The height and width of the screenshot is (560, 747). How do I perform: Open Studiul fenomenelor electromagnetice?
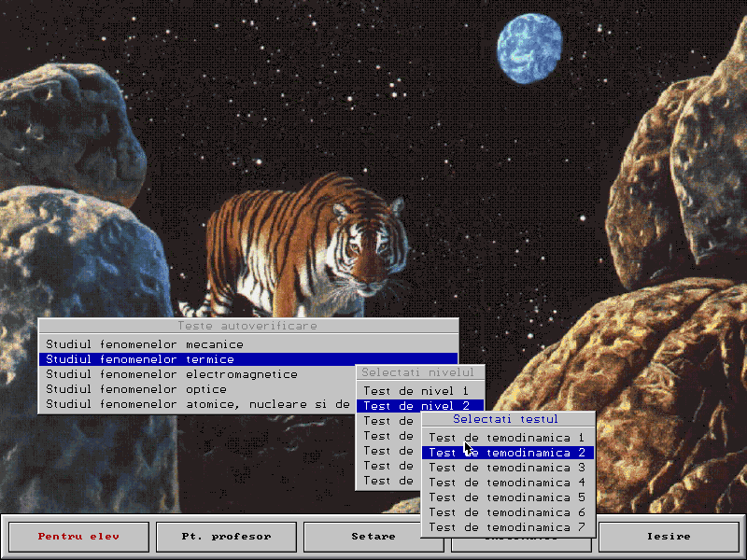(172, 374)
